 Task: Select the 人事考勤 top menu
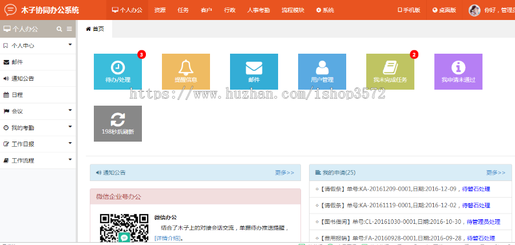259,10
